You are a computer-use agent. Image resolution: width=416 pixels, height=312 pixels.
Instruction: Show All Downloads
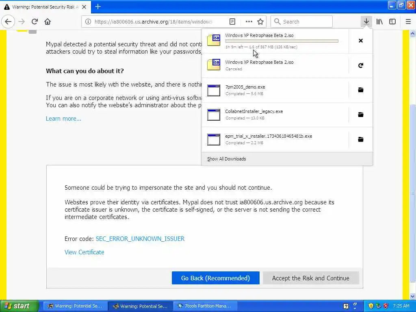tap(227, 159)
